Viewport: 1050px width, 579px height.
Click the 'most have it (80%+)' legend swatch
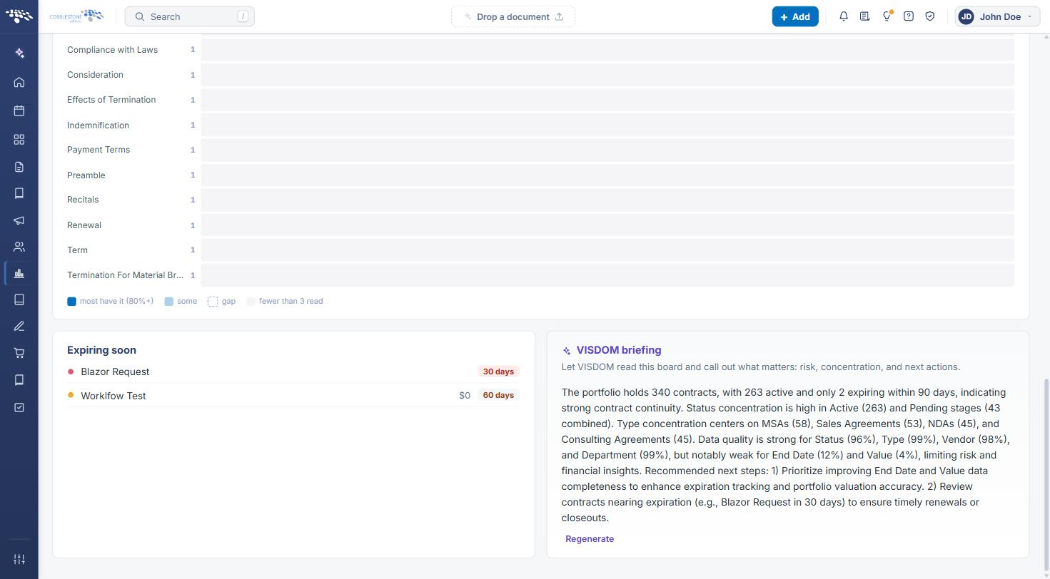click(71, 302)
